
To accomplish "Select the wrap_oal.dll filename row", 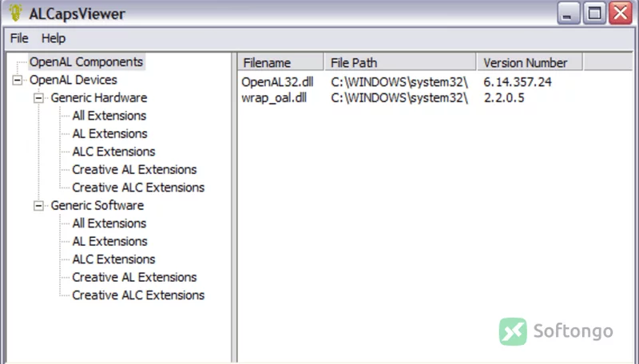I will (274, 98).
